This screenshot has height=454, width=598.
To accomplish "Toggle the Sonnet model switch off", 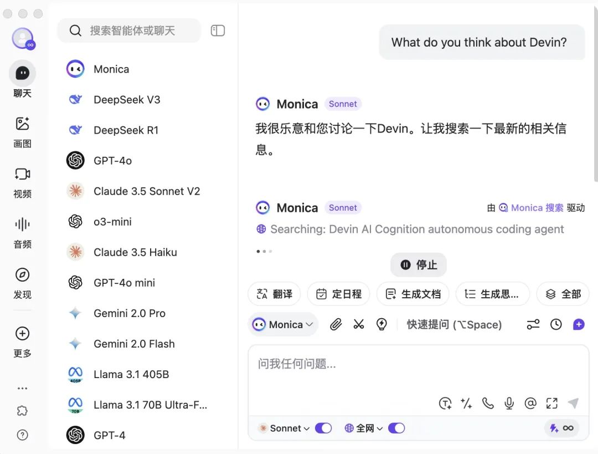I will (323, 429).
